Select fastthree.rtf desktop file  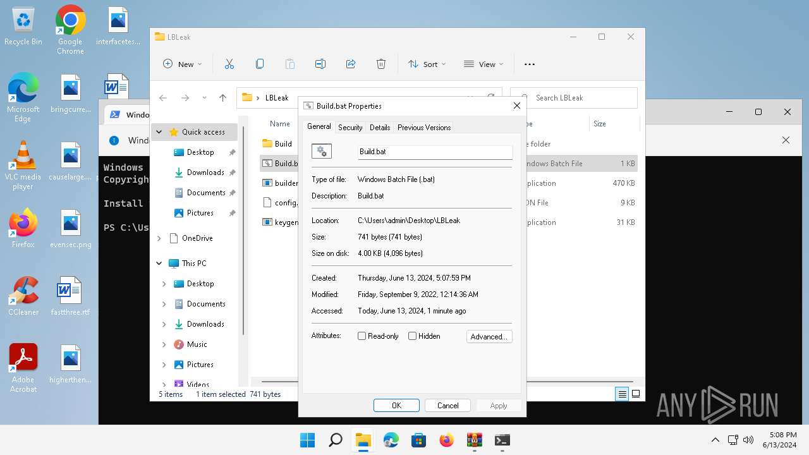[x=70, y=296]
